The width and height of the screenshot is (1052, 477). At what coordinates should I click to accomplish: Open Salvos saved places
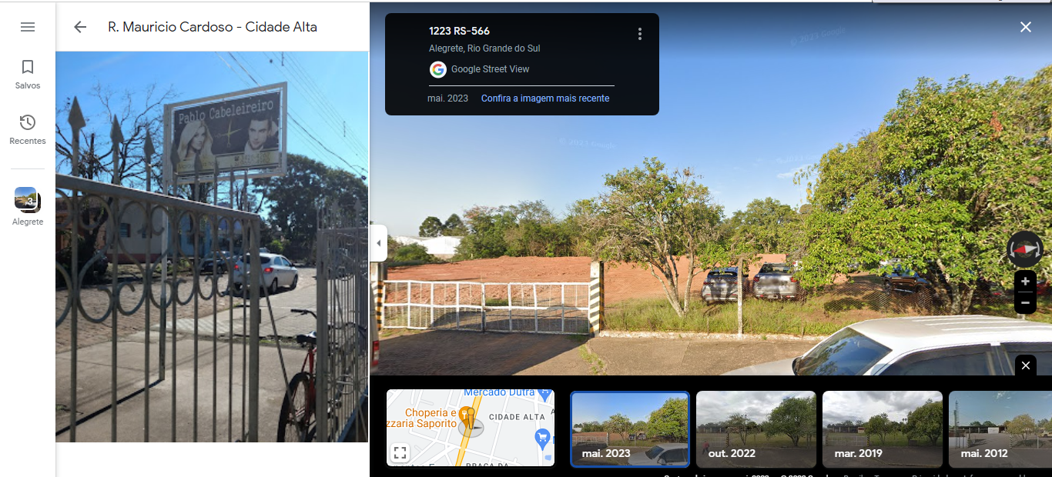28,75
